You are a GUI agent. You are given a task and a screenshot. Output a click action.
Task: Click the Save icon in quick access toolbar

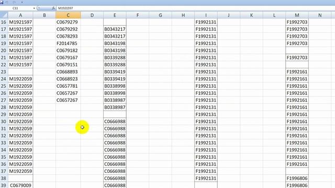click(x=2, y=2)
